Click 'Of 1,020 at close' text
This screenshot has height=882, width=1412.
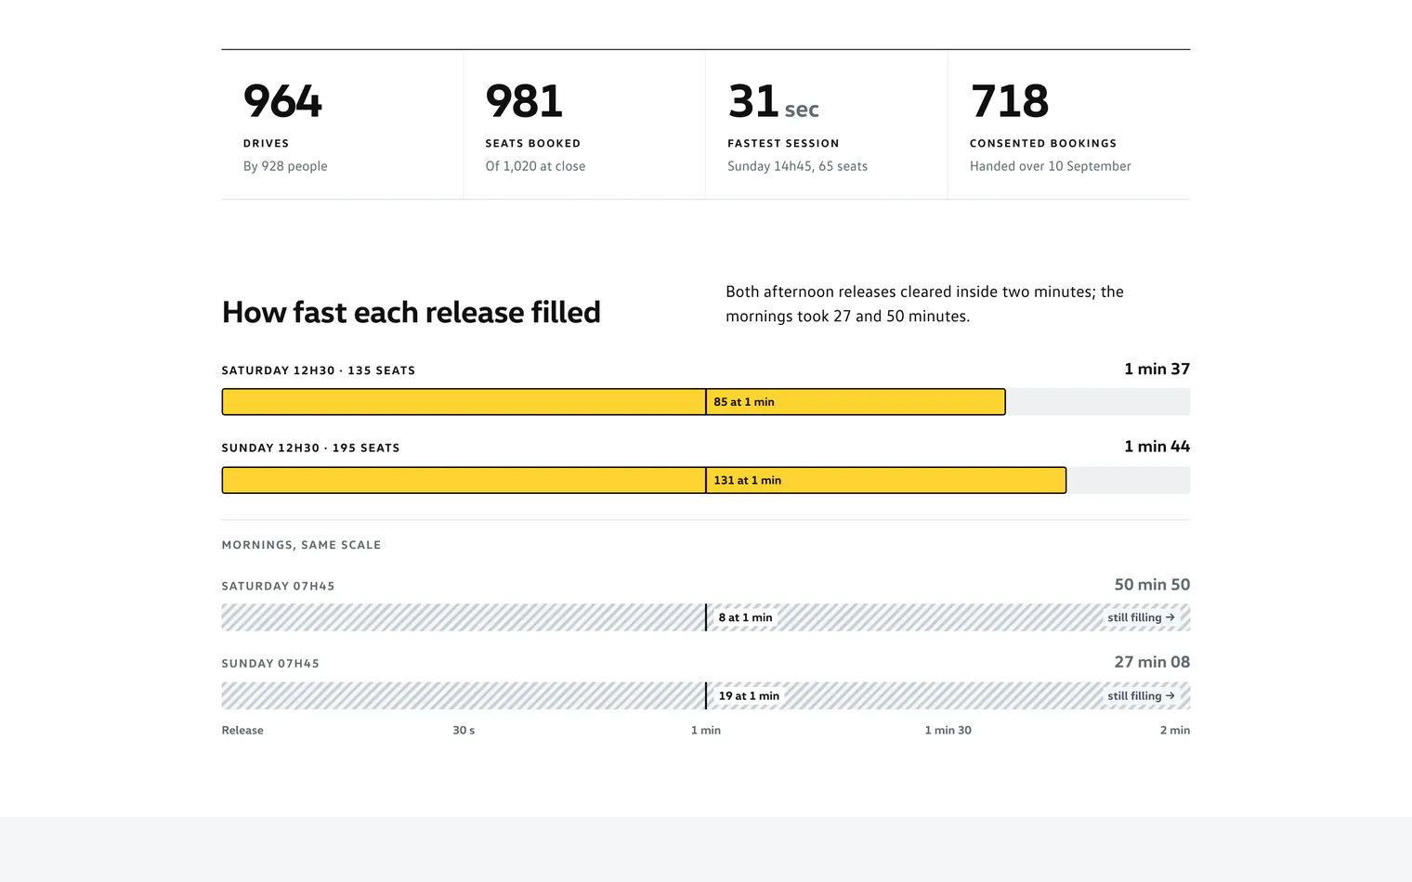(535, 166)
